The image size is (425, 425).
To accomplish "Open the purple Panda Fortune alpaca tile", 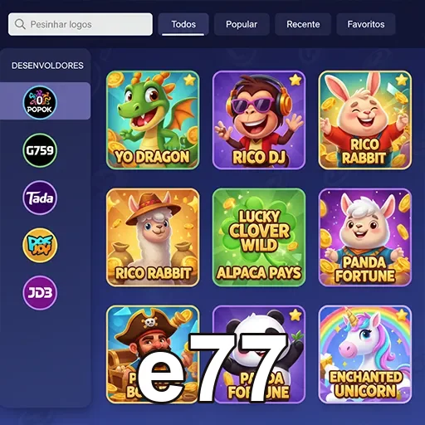I will pos(365,237).
